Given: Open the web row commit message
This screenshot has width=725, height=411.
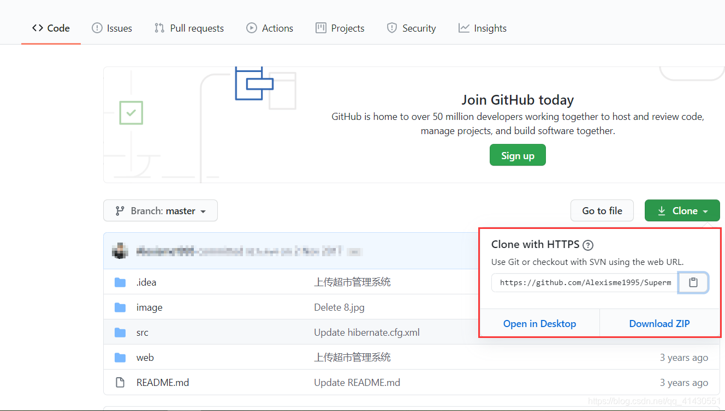Looking at the screenshot, I should coord(352,358).
